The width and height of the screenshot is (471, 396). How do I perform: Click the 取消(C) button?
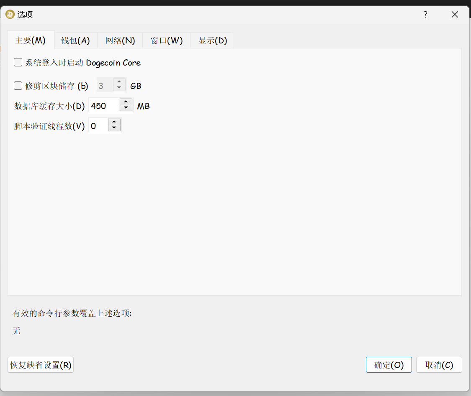pyautogui.click(x=439, y=365)
